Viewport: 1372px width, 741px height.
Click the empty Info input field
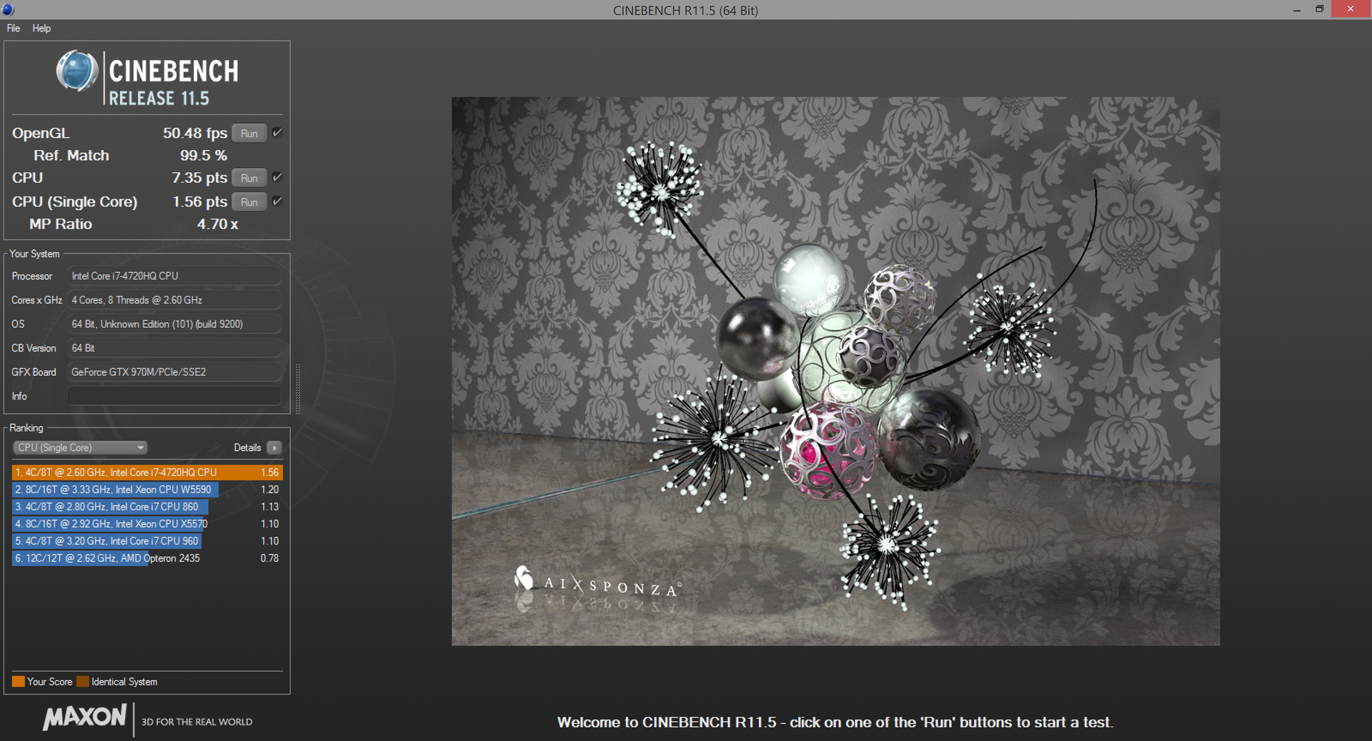pyautogui.click(x=174, y=396)
